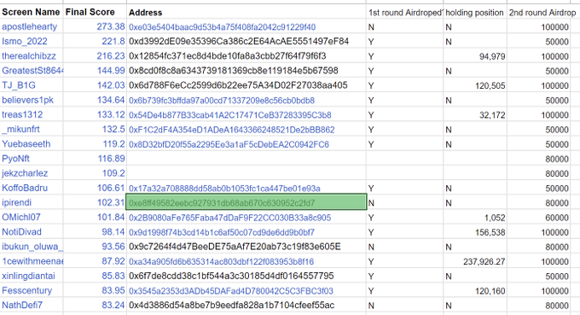Image resolution: width=580 pixels, height=315 pixels.
Task: Select holding position value 120,160
Action: click(475, 291)
